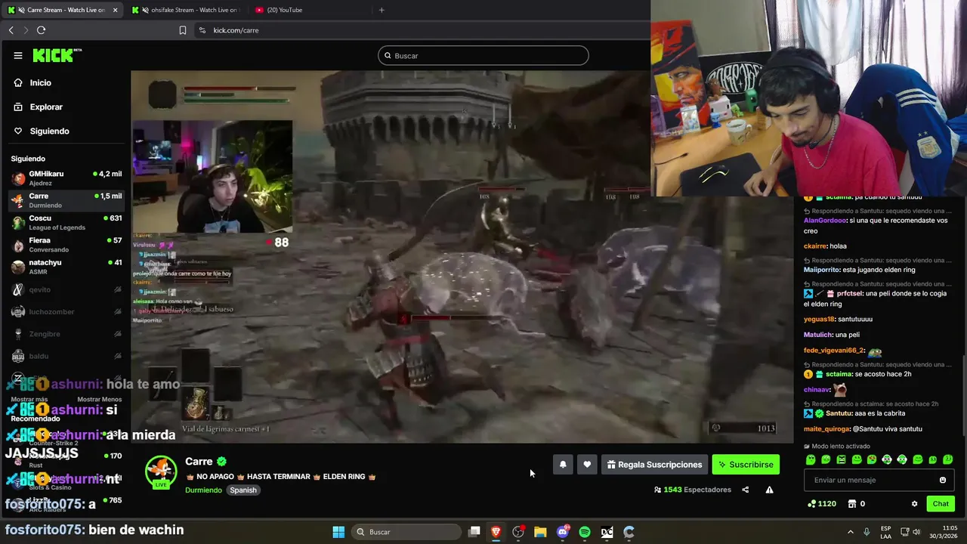Screen dimensions: 967x544
Task: Open a new browser tab
Action: point(382,10)
